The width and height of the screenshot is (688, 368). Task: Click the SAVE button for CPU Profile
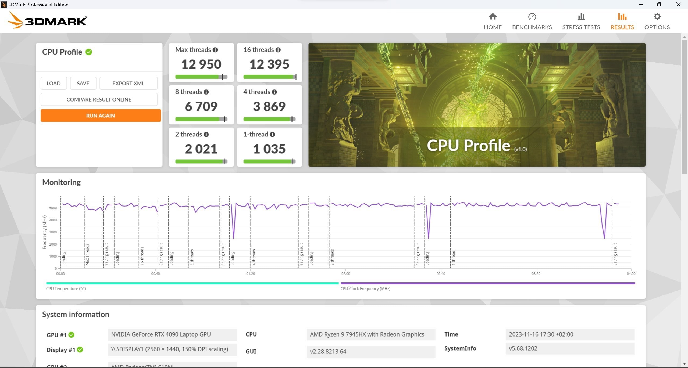click(x=83, y=83)
